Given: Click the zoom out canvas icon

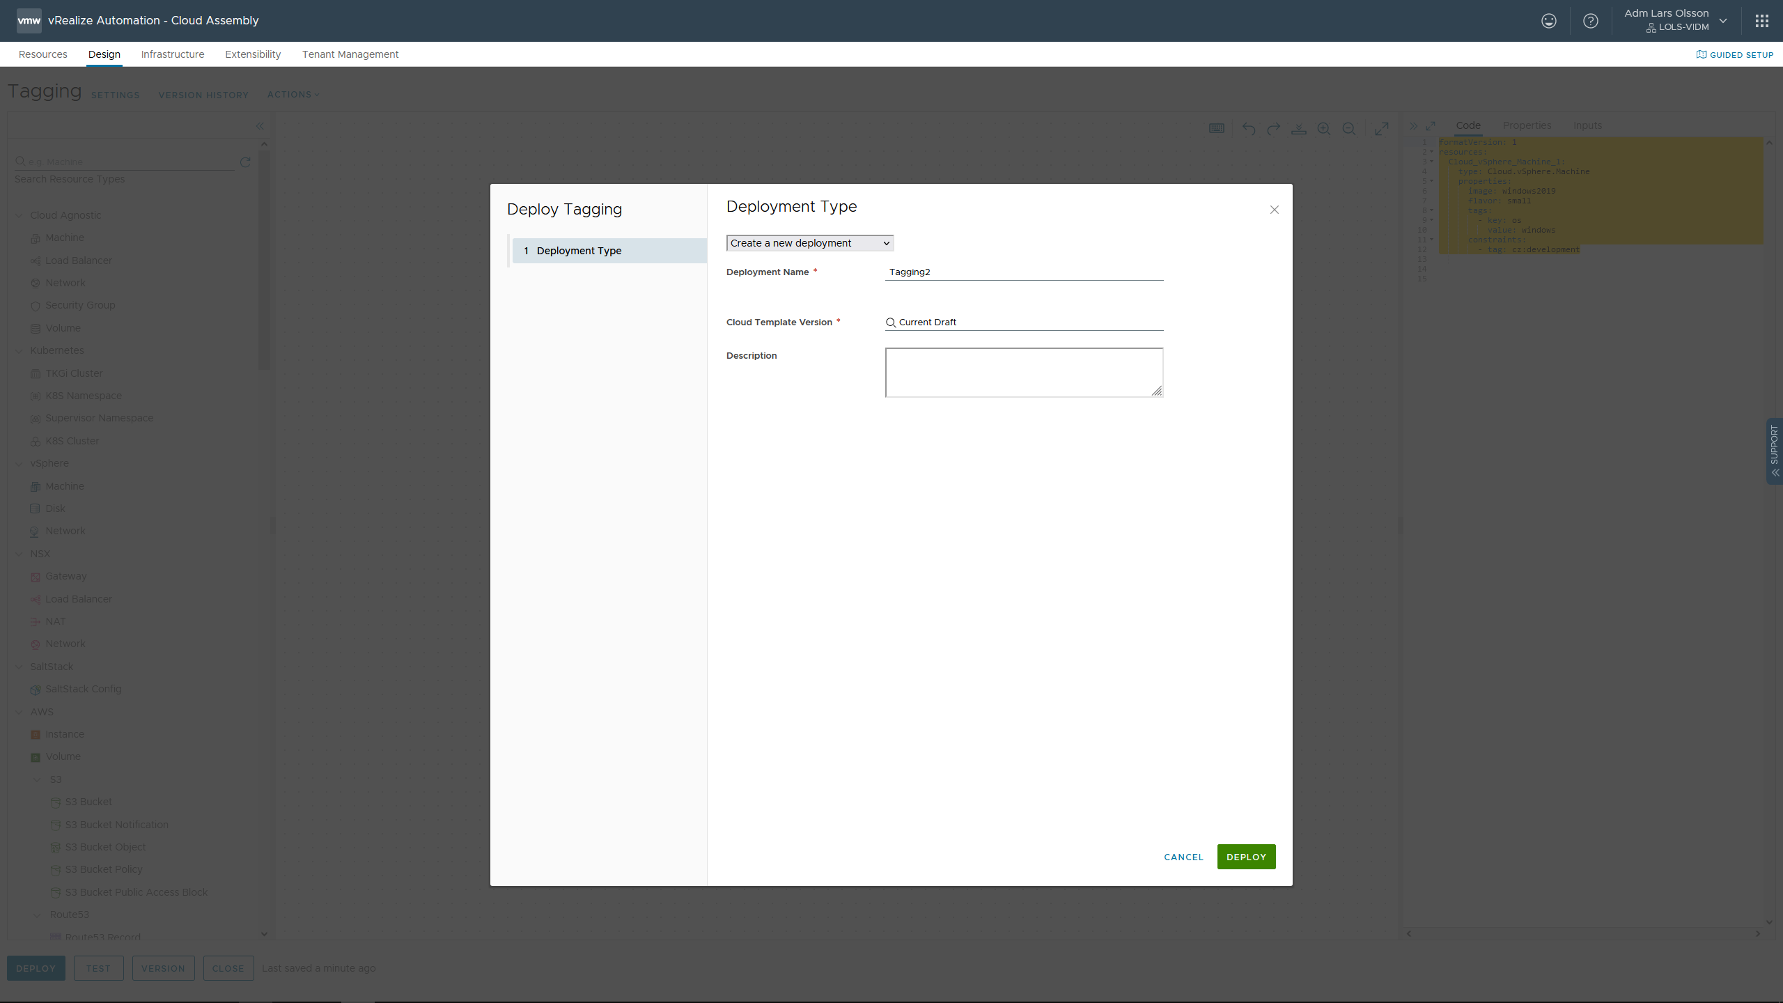Looking at the screenshot, I should 1348,129.
